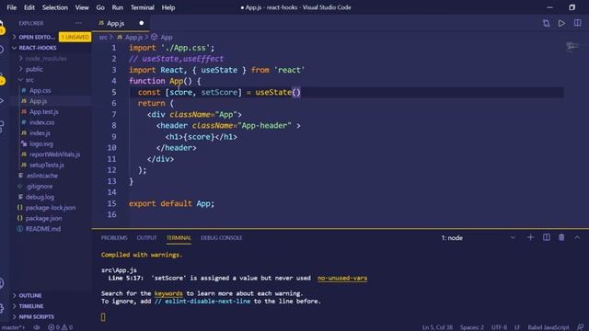Open reportWebVitals.js in the explorer
Screen dimensions: 589x331
coord(54,154)
